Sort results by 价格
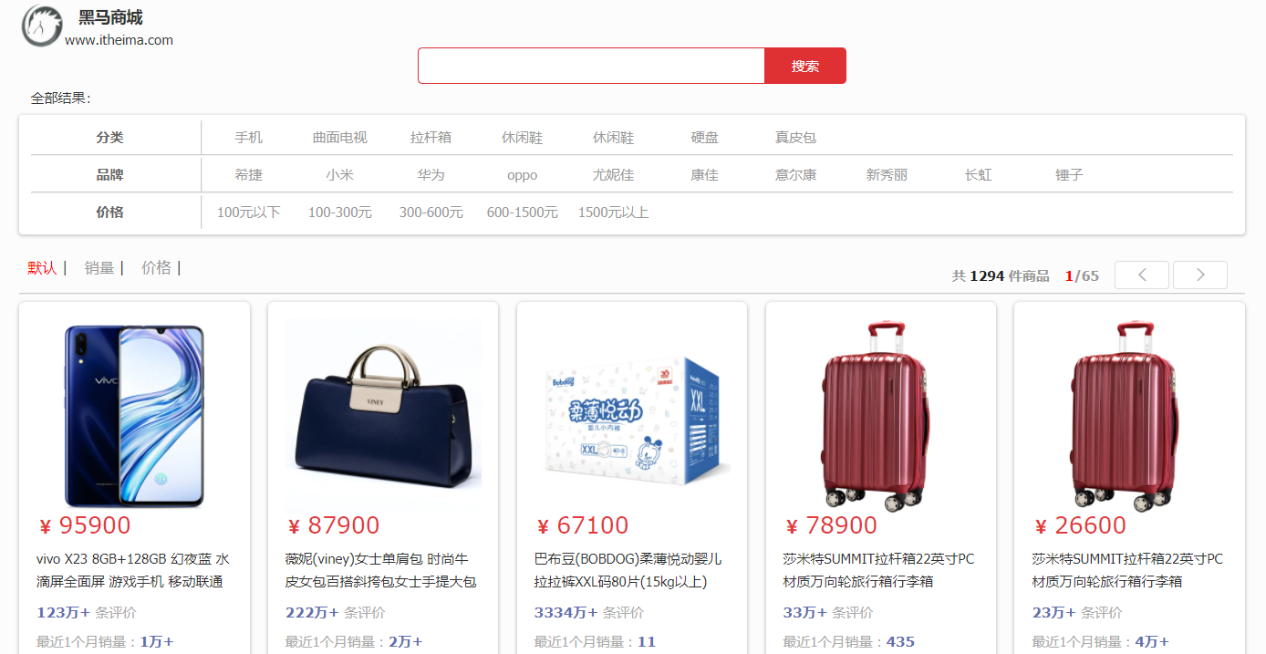Image resolution: width=1266 pixels, height=654 pixels. point(156,267)
